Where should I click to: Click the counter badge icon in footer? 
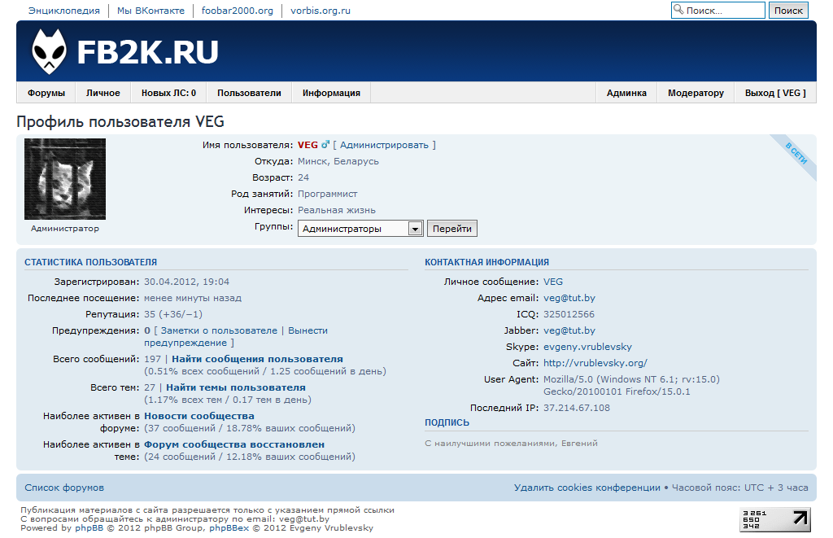point(774,519)
